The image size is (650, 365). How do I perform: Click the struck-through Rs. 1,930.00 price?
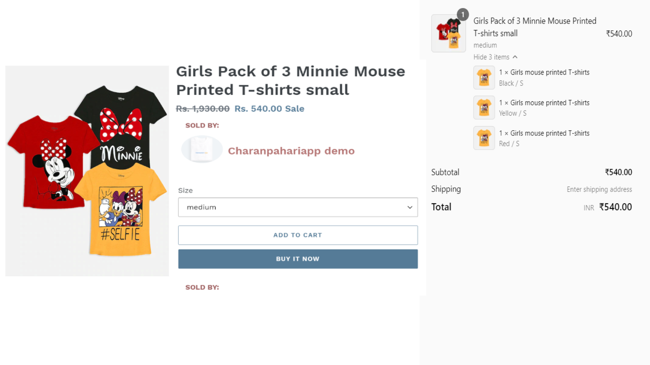[202, 108]
